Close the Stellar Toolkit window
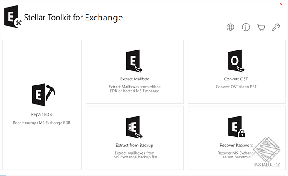288x176 pixels. pyautogui.click(x=281, y=4)
